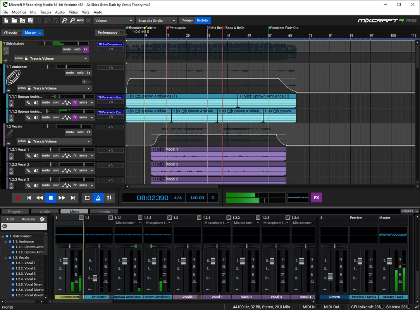Viewport: 420px width, 310px height.
Task: Open the Microphone input dropdown on channel 1.1.1
Action: click(128, 223)
